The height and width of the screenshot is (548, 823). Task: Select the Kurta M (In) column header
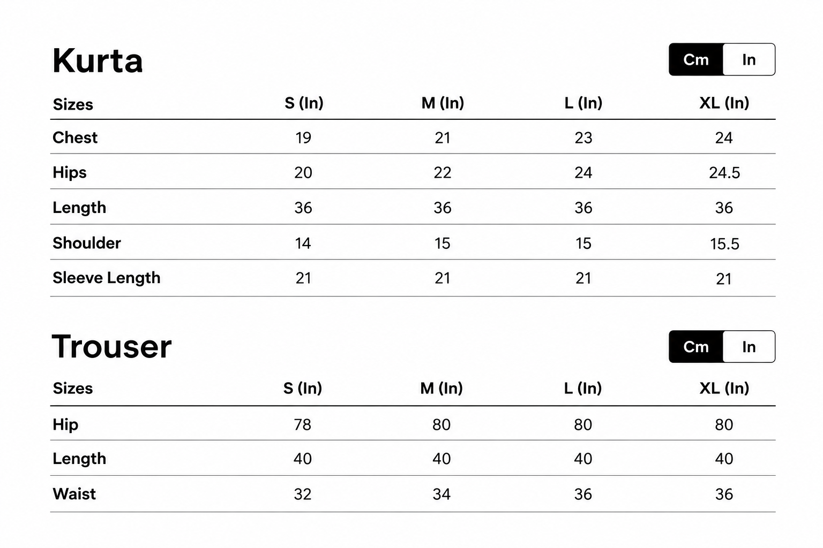click(443, 103)
